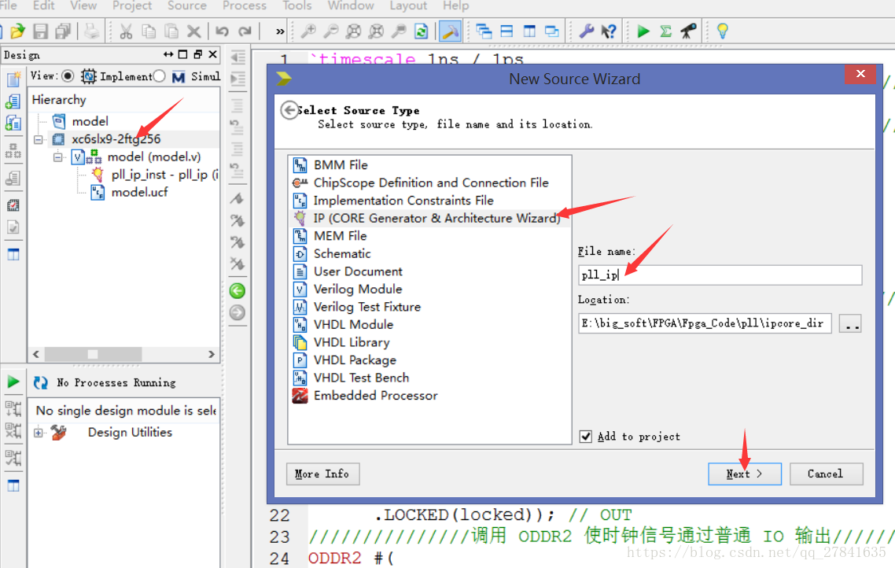Click the Save All toolbar icon
This screenshot has height=568, width=895.
pos(63,31)
